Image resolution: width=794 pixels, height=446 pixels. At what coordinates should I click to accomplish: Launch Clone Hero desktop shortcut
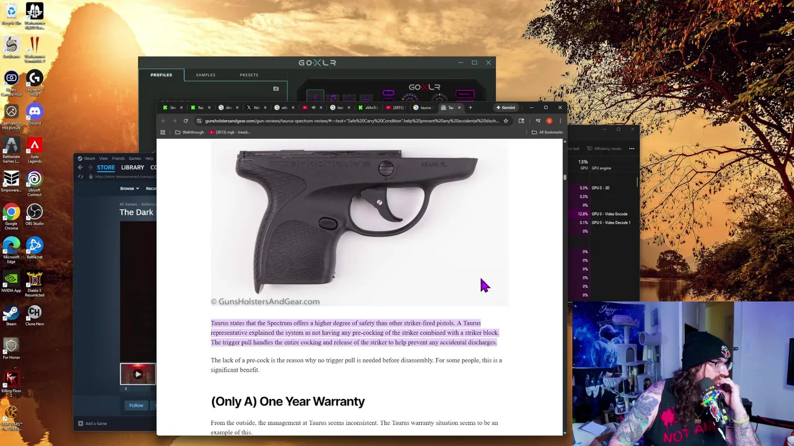click(x=35, y=315)
